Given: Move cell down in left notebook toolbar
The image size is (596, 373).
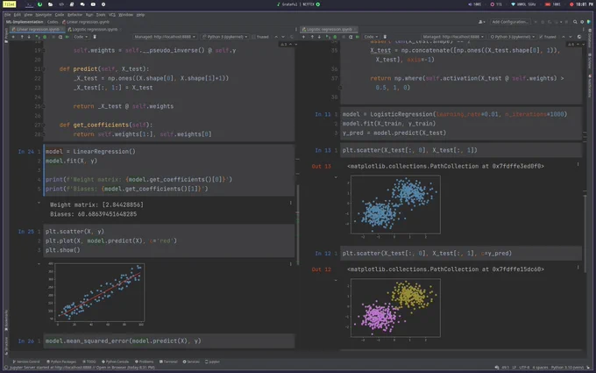Looking at the screenshot, I should pos(29,37).
